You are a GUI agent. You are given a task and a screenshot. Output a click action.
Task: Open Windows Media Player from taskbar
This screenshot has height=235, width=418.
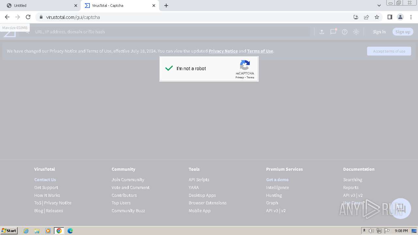(x=48, y=231)
